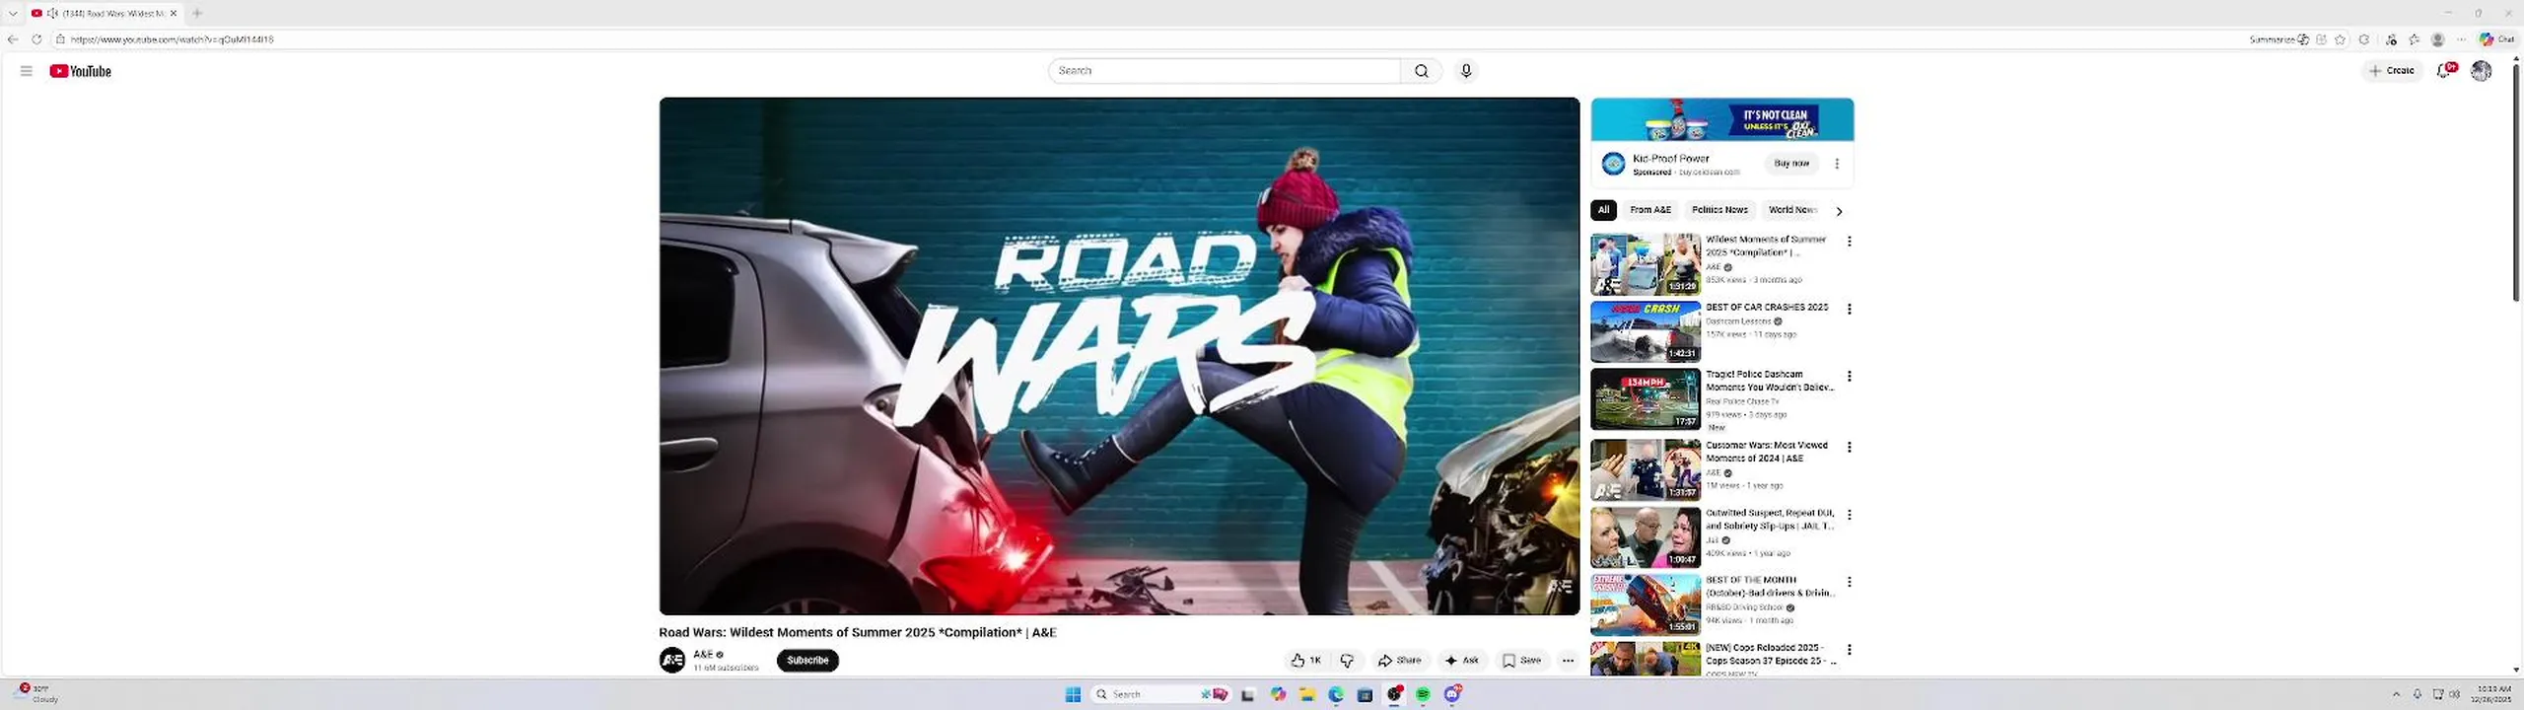Open options for Customer Wars video
Viewport: 2524px width, 710px height.
1849,447
